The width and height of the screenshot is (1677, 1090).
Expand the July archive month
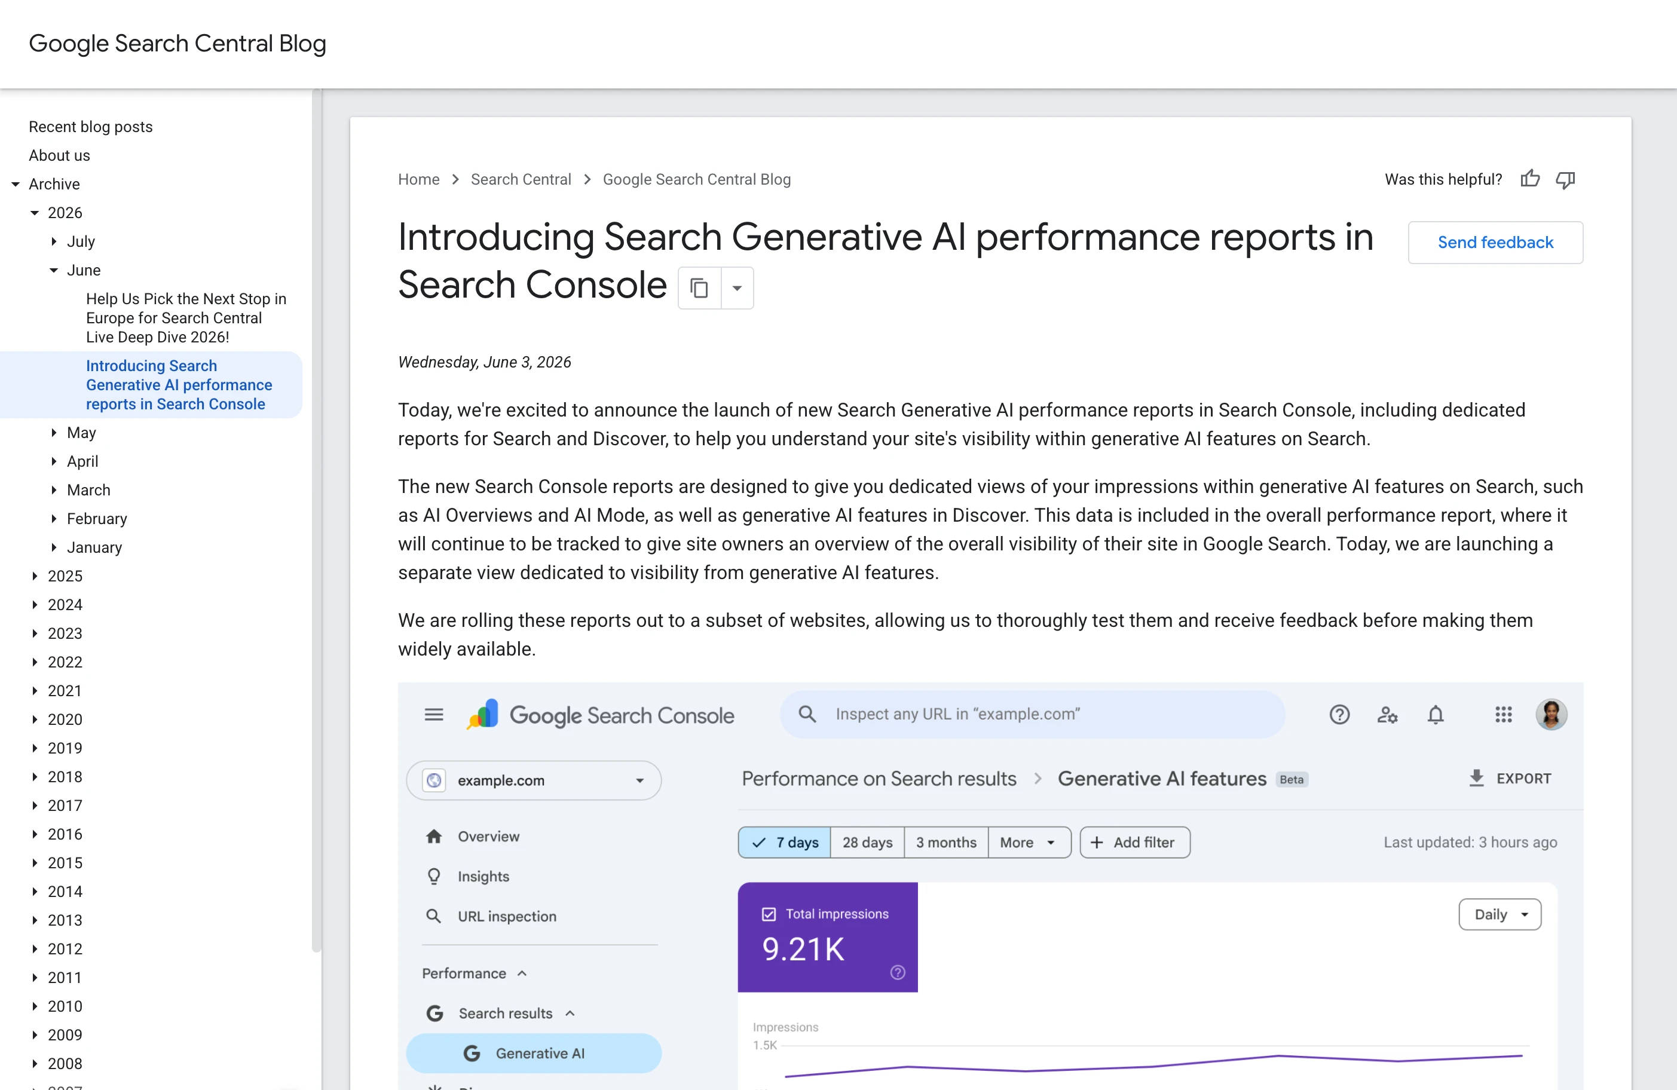(54, 241)
